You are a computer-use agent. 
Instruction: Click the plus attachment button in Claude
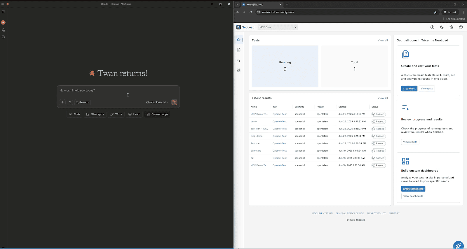[62, 102]
